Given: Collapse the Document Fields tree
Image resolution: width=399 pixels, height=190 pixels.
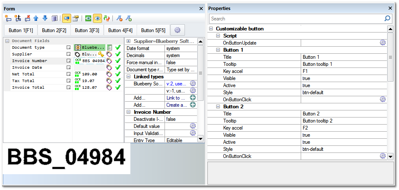Looking at the screenshot, I should (x=7, y=41).
